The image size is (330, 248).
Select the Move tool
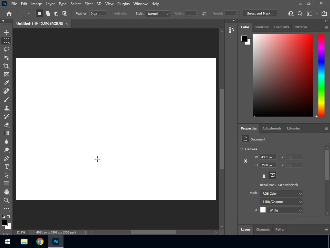click(x=6, y=32)
